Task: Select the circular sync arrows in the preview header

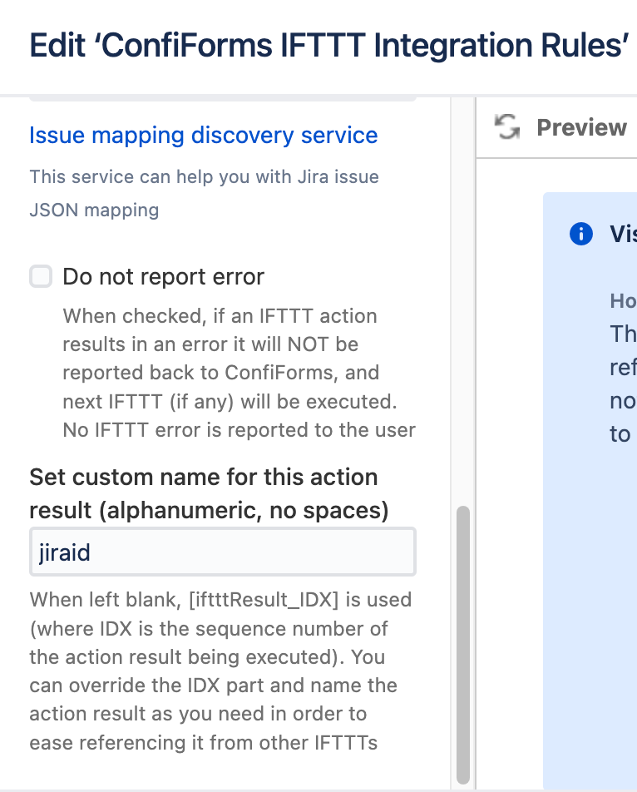Action: pyautogui.click(x=506, y=127)
